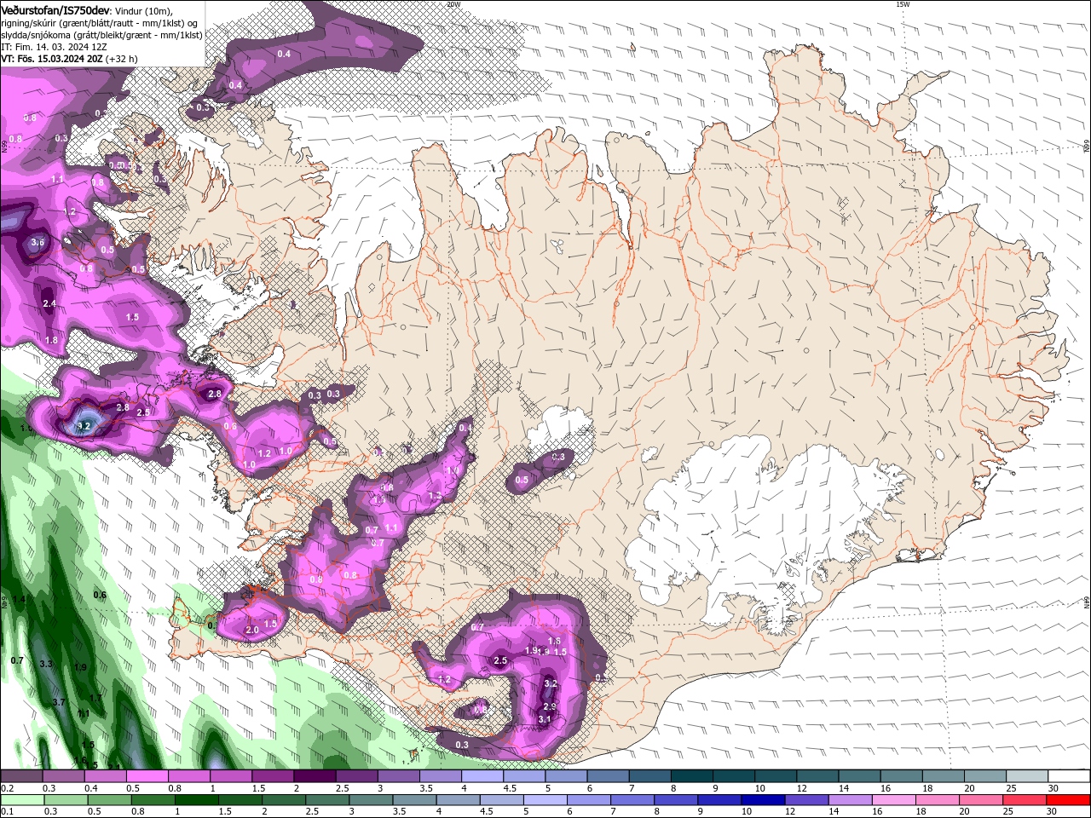Click the snow legend swatch starting at 14

click(x=859, y=776)
